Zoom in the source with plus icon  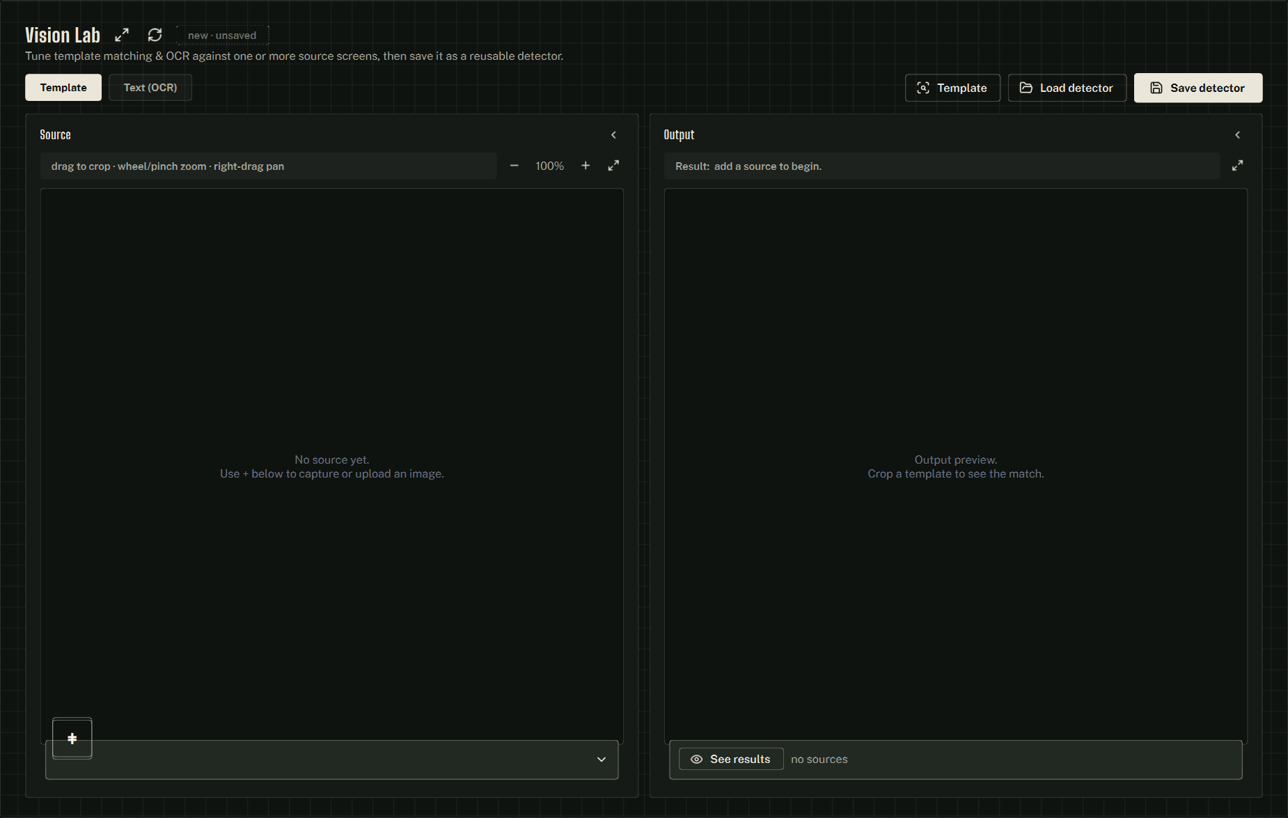pos(586,166)
